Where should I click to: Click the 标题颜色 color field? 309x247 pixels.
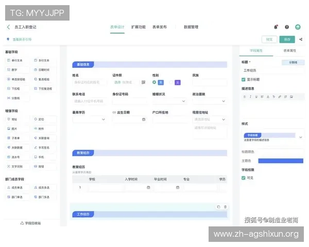(281, 152)
